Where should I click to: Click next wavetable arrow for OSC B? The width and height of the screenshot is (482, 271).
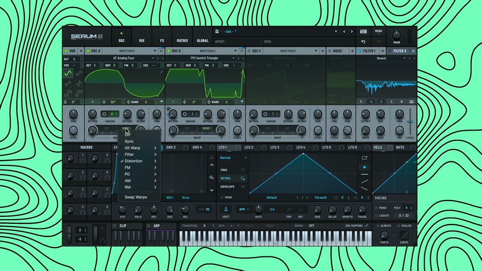(x=243, y=58)
